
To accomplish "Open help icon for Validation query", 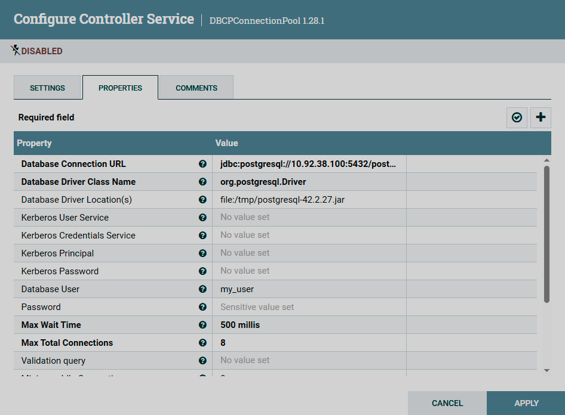I will [x=202, y=361].
